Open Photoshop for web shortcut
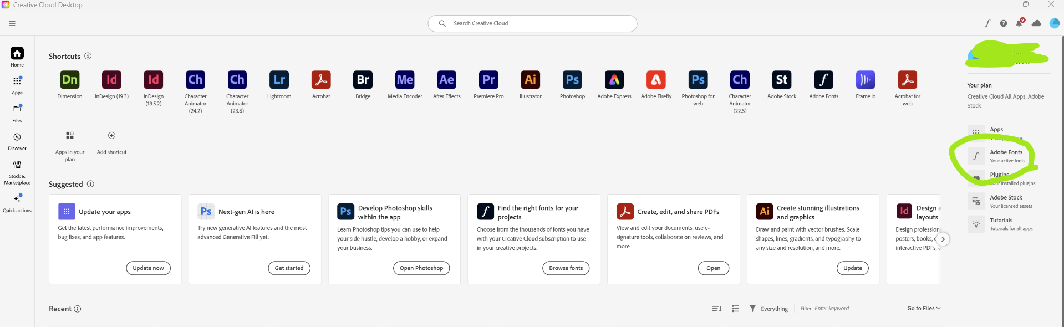This screenshot has width=1064, height=327. [698, 80]
